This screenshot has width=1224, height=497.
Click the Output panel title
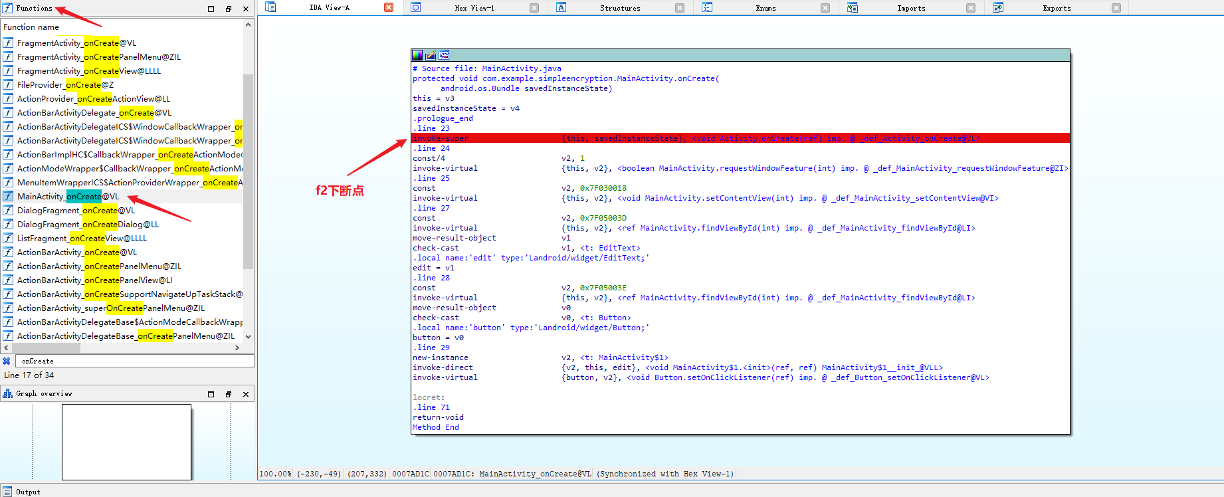[x=28, y=492]
